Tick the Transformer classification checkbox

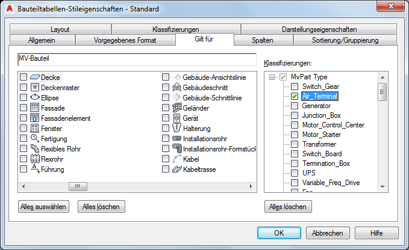click(x=295, y=144)
